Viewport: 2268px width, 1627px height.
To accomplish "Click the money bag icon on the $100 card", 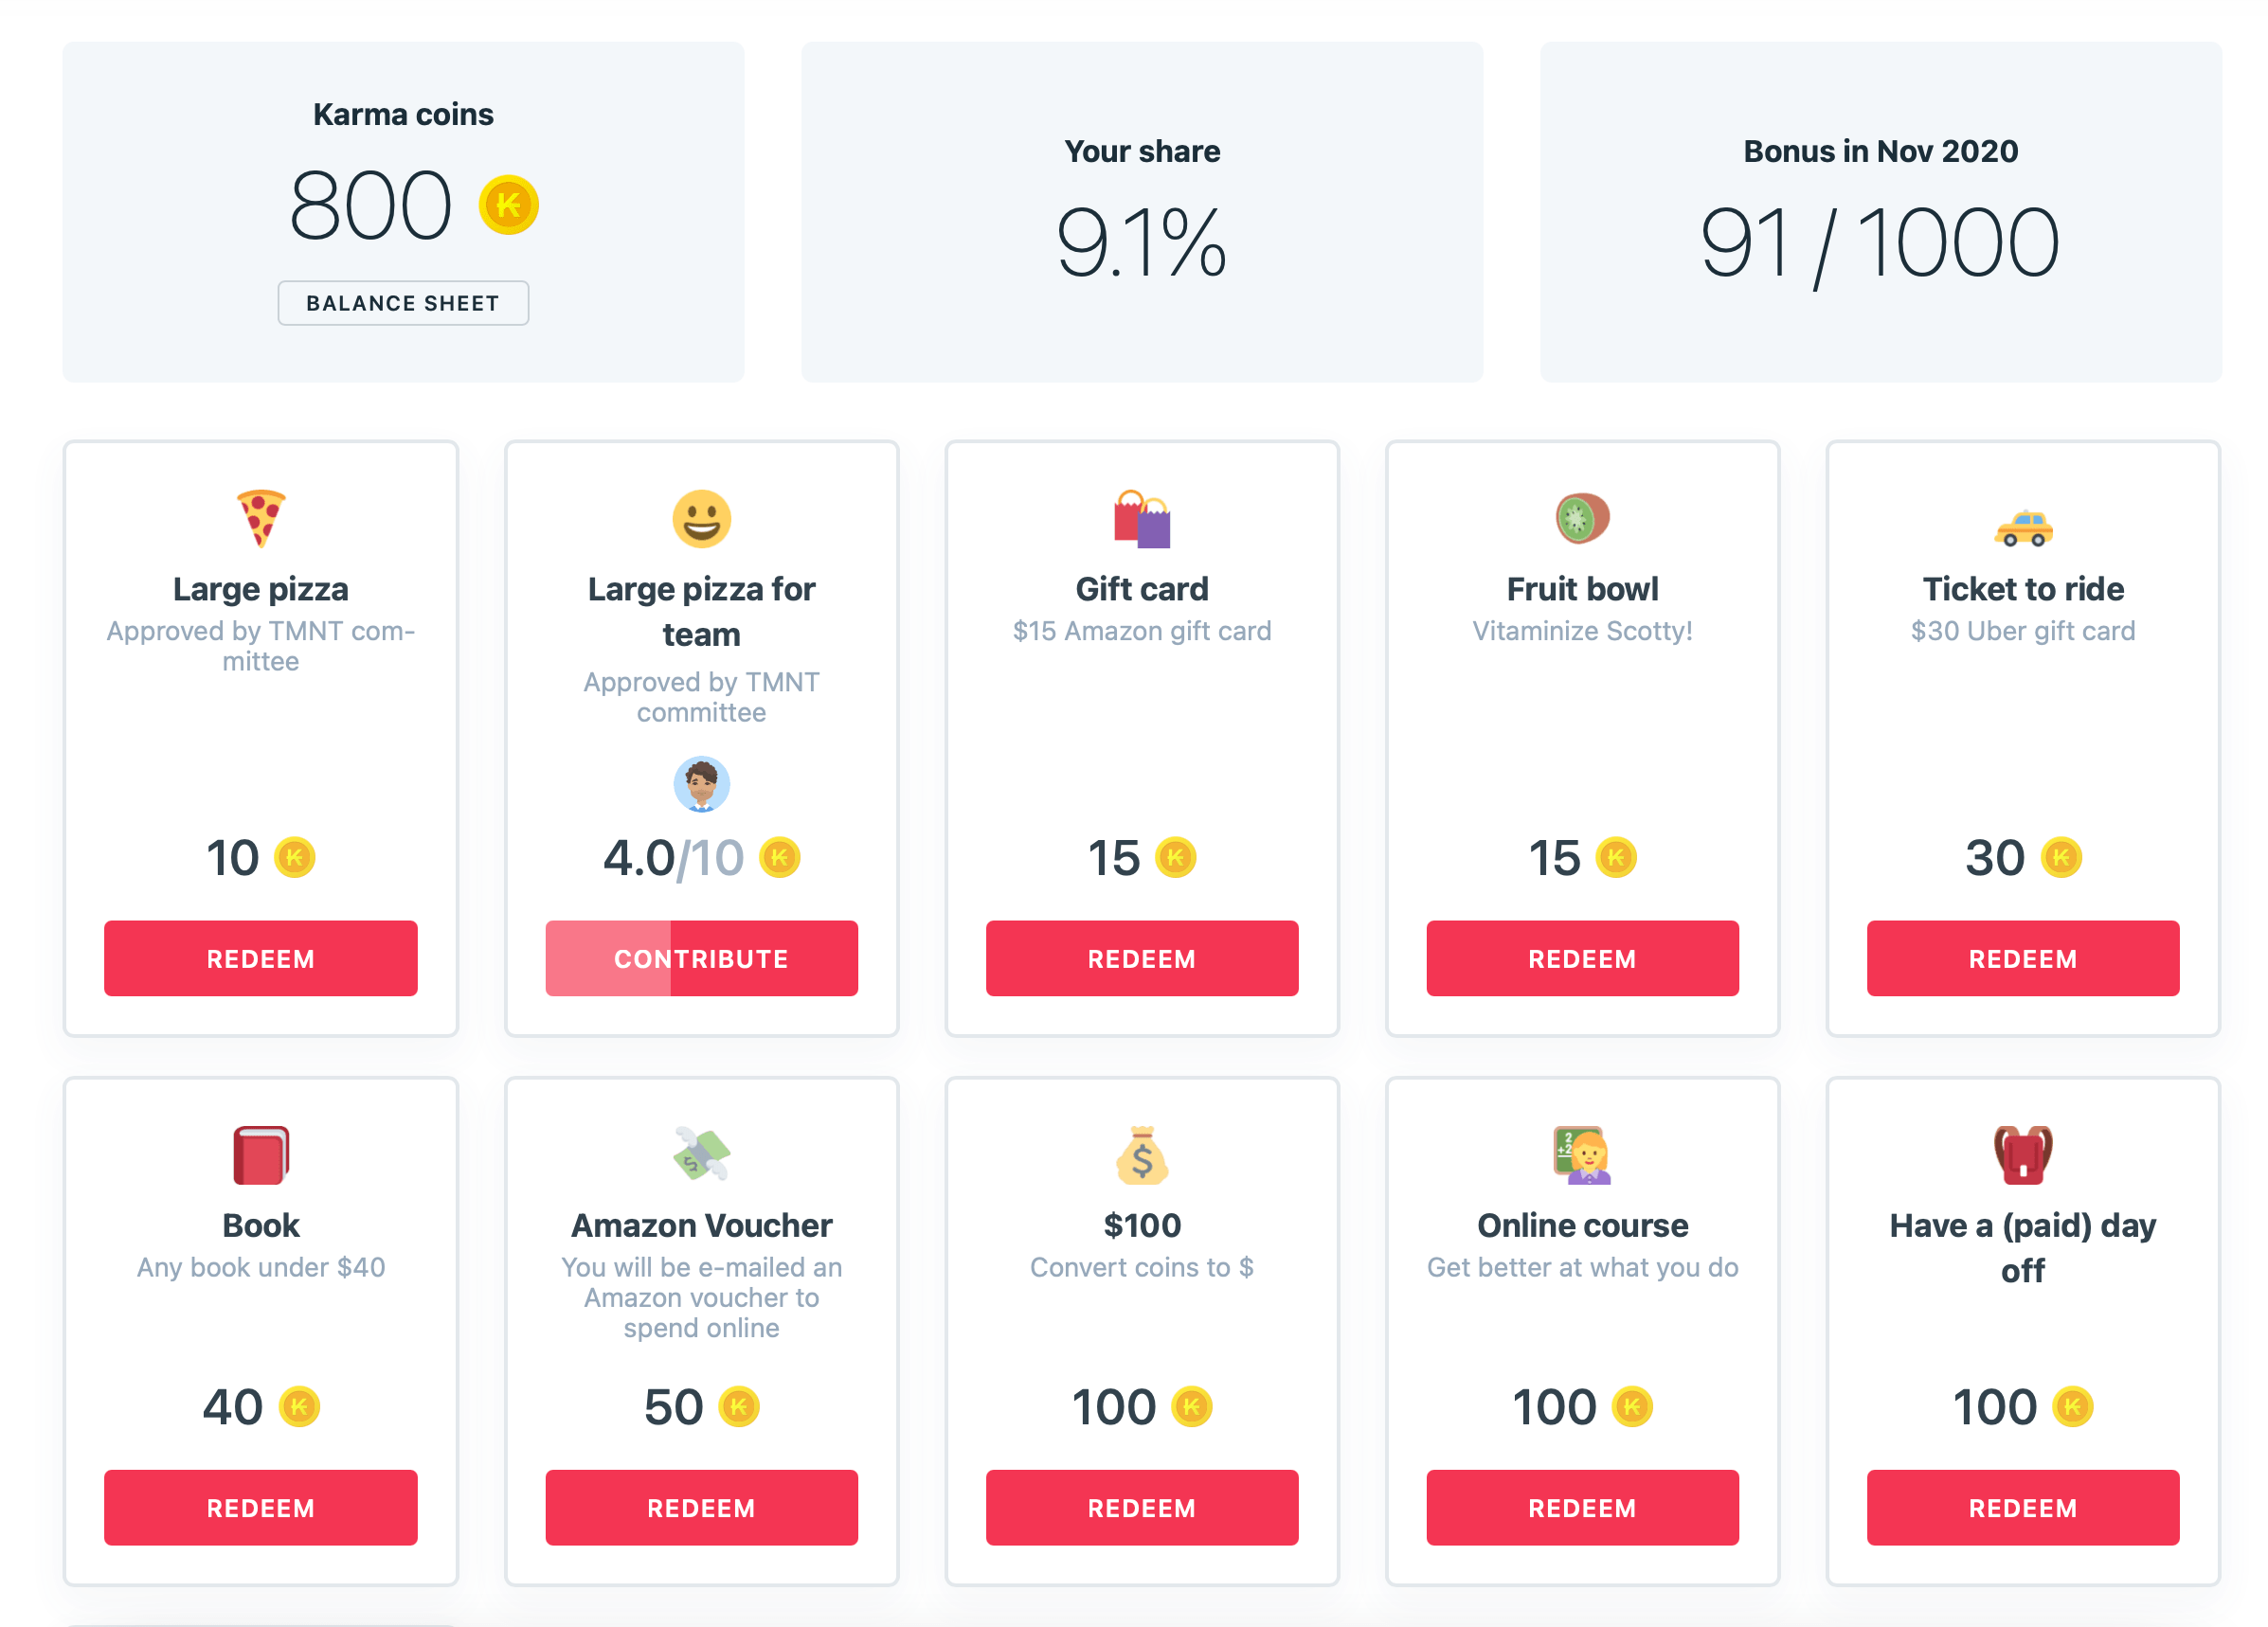I will click(1141, 1155).
